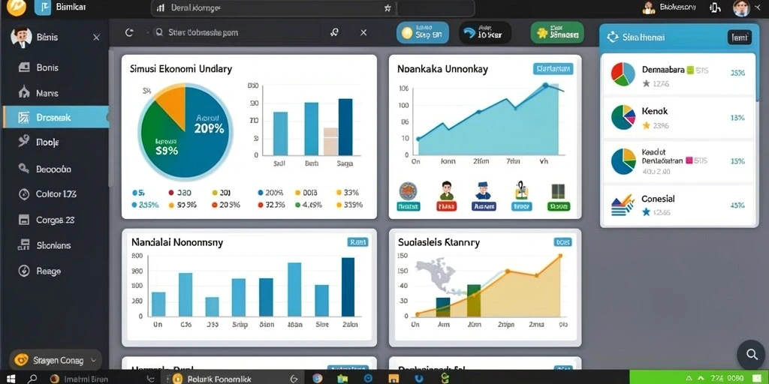The image size is (769, 384).
Task: Click the Marns sidebar icon
Action: tap(23, 92)
